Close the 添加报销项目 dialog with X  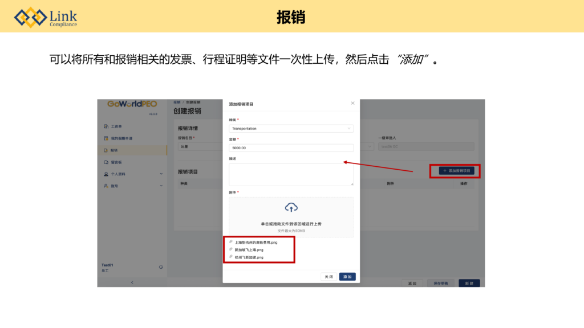[x=352, y=103]
